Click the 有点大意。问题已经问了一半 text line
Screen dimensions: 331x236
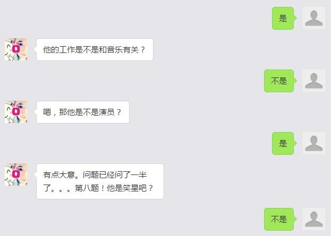click(x=95, y=174)
